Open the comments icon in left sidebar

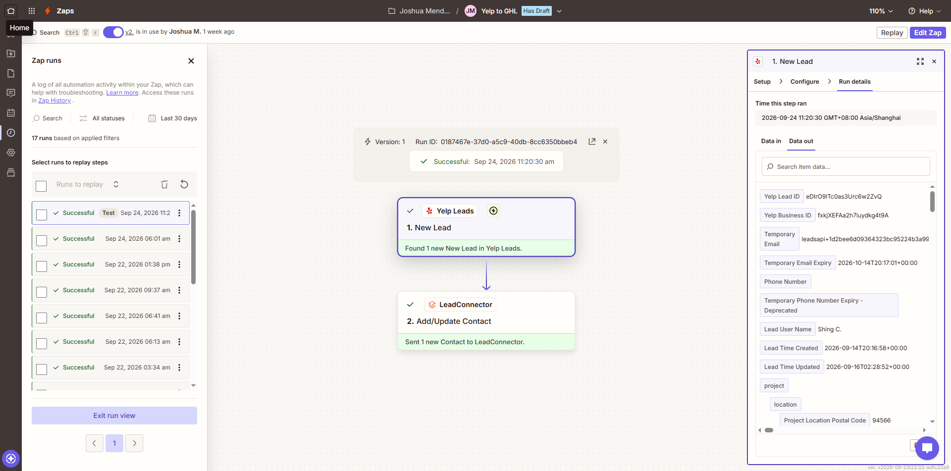click(x=11, y=93)
